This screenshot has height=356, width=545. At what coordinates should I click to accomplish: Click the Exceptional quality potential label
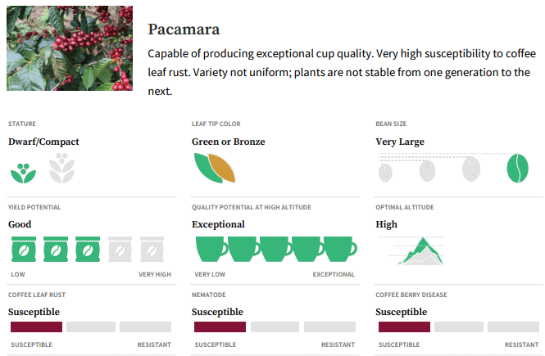[218, 224]
